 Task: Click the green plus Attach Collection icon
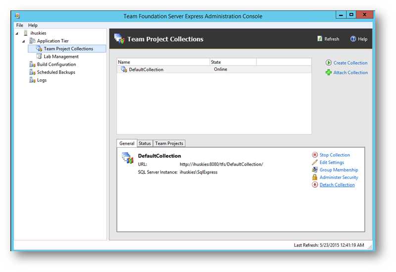328,72
